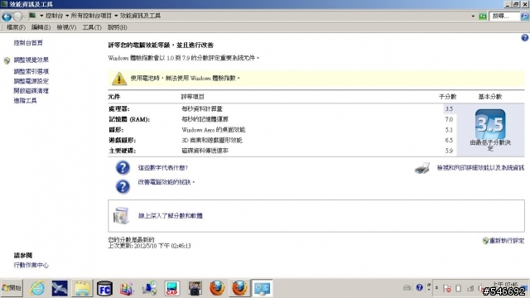
Task: Click the 3.5 base score badge
Action: (490, 124)
